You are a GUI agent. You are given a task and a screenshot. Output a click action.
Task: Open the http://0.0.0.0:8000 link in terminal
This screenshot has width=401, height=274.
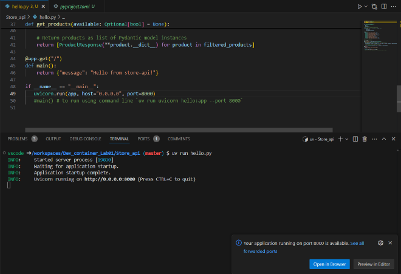point(110,179)
